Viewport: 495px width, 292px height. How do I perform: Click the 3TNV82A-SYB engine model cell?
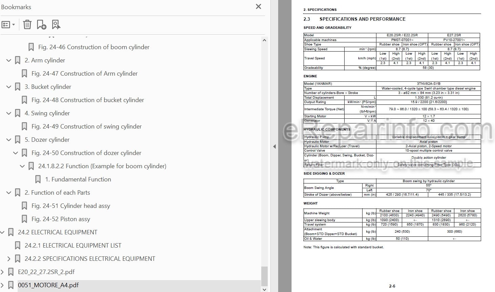click(x=428, y=83)
